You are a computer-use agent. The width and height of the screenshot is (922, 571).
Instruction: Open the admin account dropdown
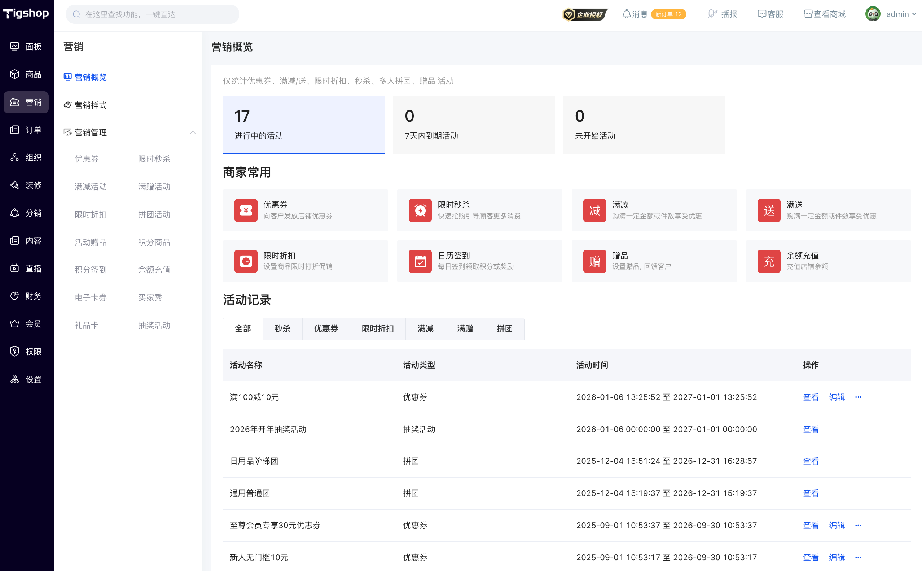tap(891, 14)
